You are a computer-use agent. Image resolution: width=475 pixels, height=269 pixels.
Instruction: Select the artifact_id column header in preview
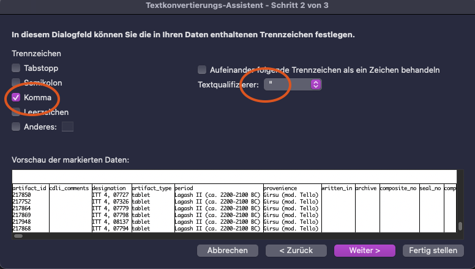click(x=29, y=188)
